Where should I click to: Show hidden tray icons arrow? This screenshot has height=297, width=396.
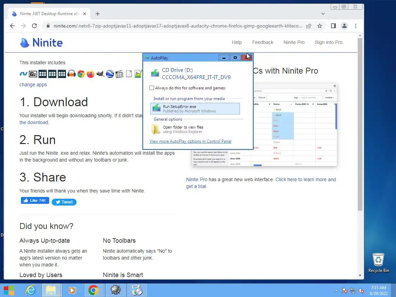coord(336,291)
